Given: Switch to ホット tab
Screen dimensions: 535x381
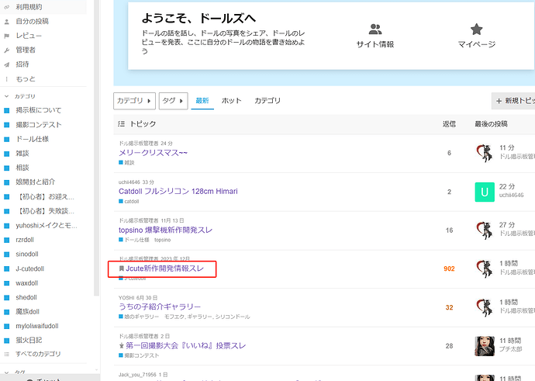Looking at the screenshot, I should click(231, 101).
